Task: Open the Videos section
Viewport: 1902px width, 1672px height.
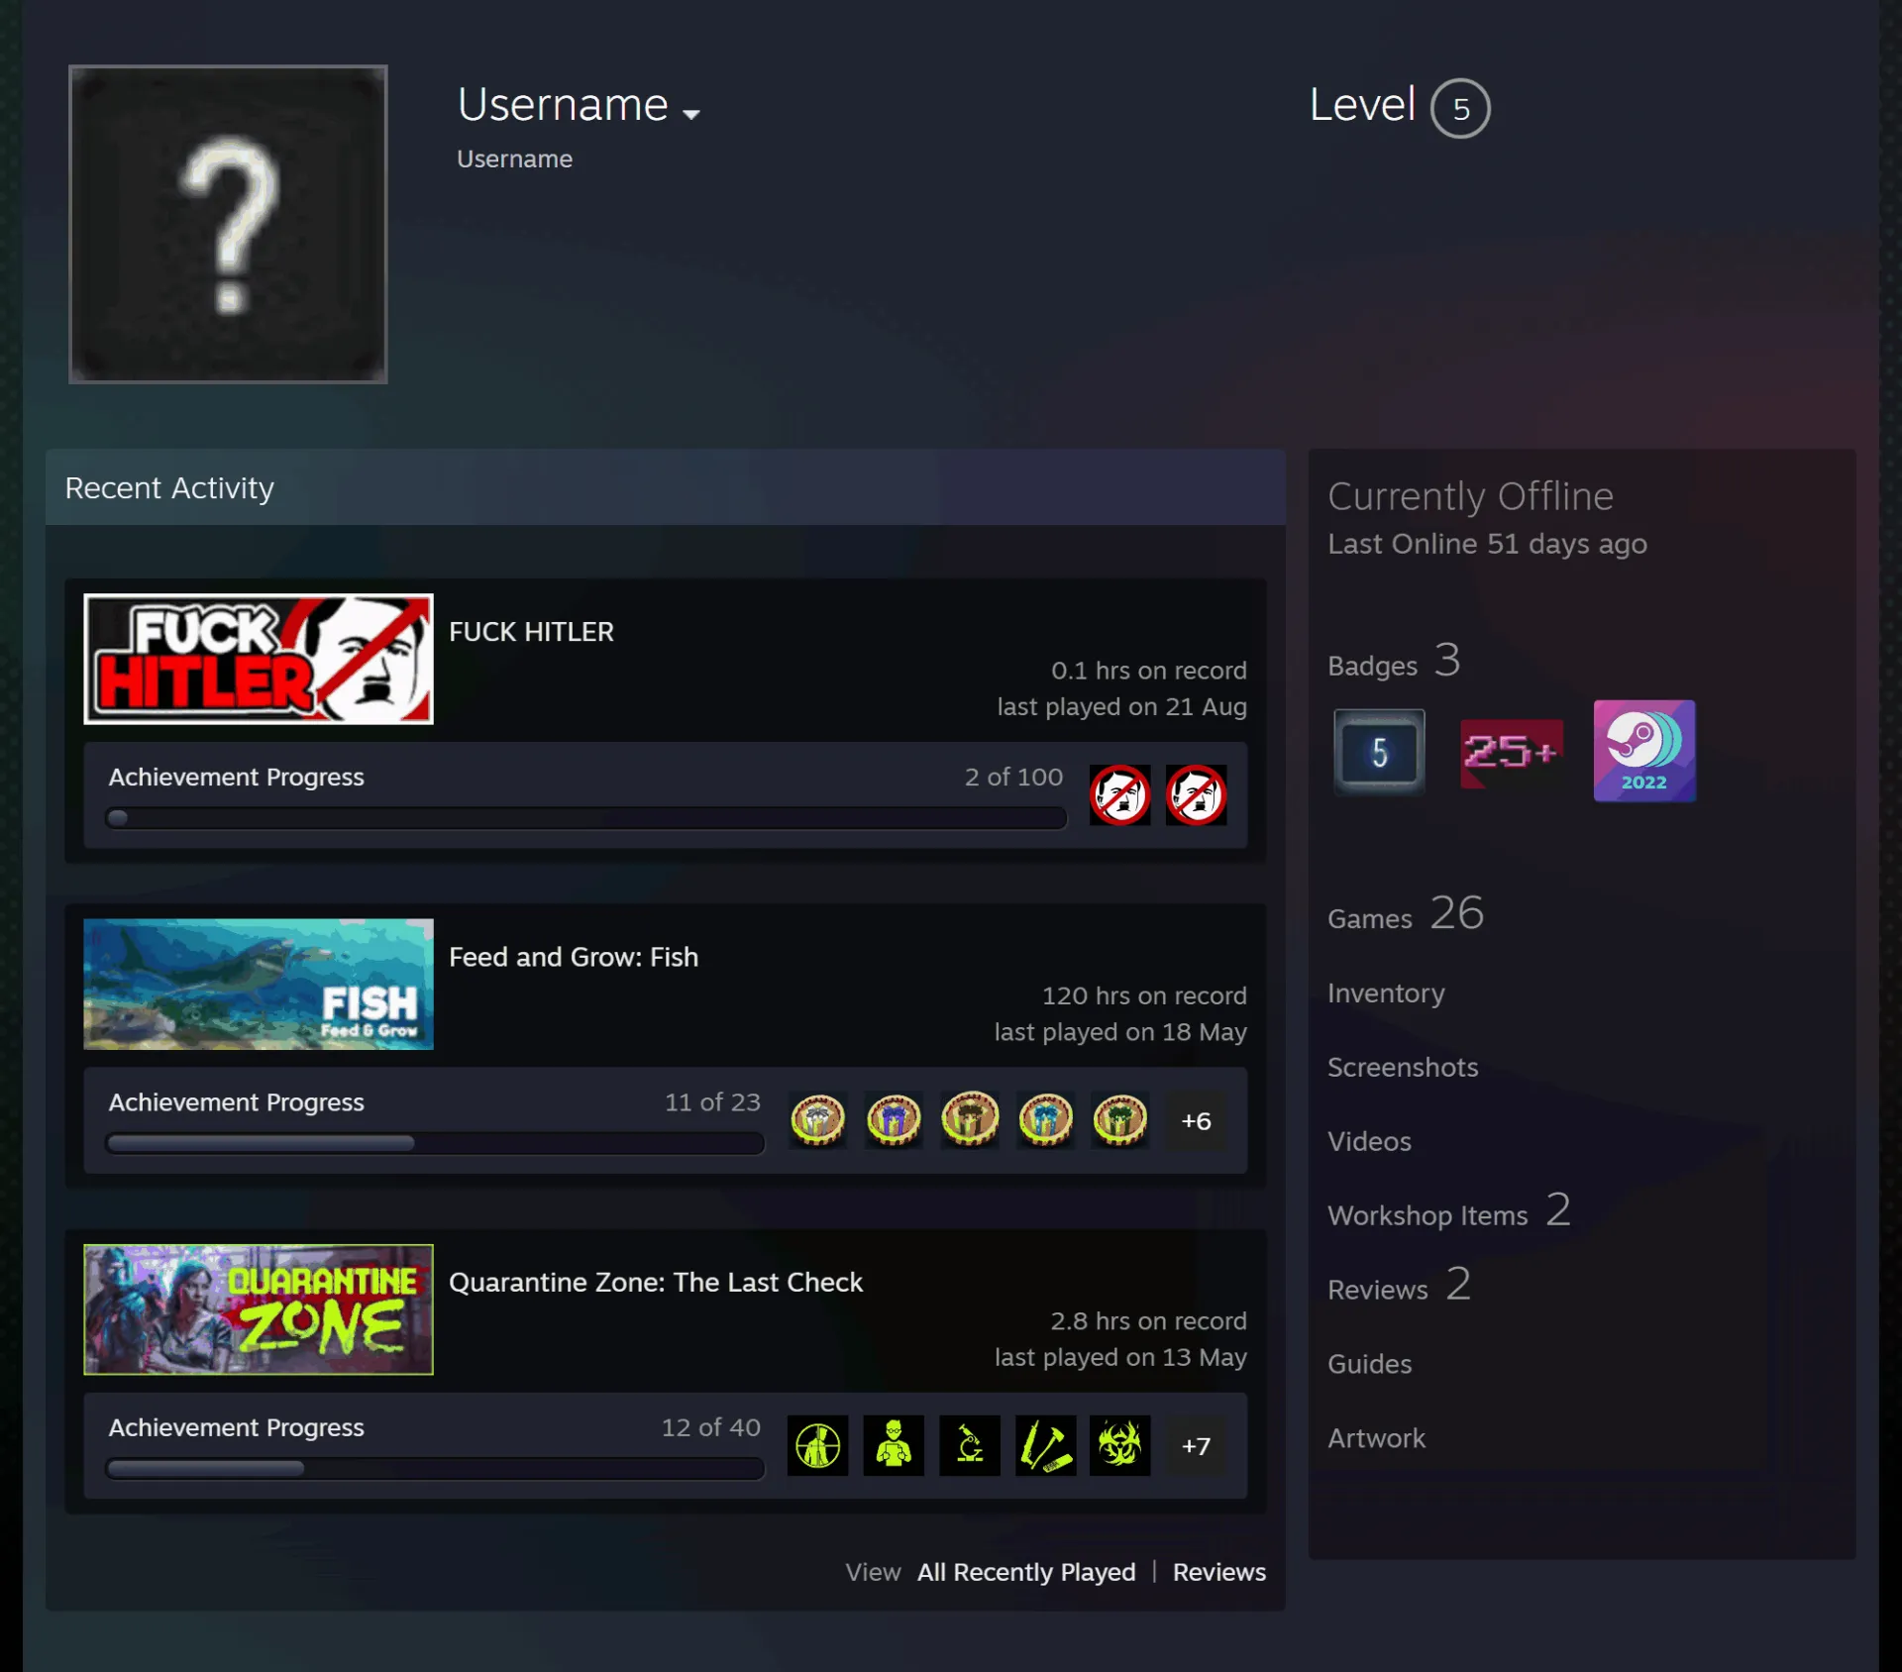Action: (x=1369, y=1141)
